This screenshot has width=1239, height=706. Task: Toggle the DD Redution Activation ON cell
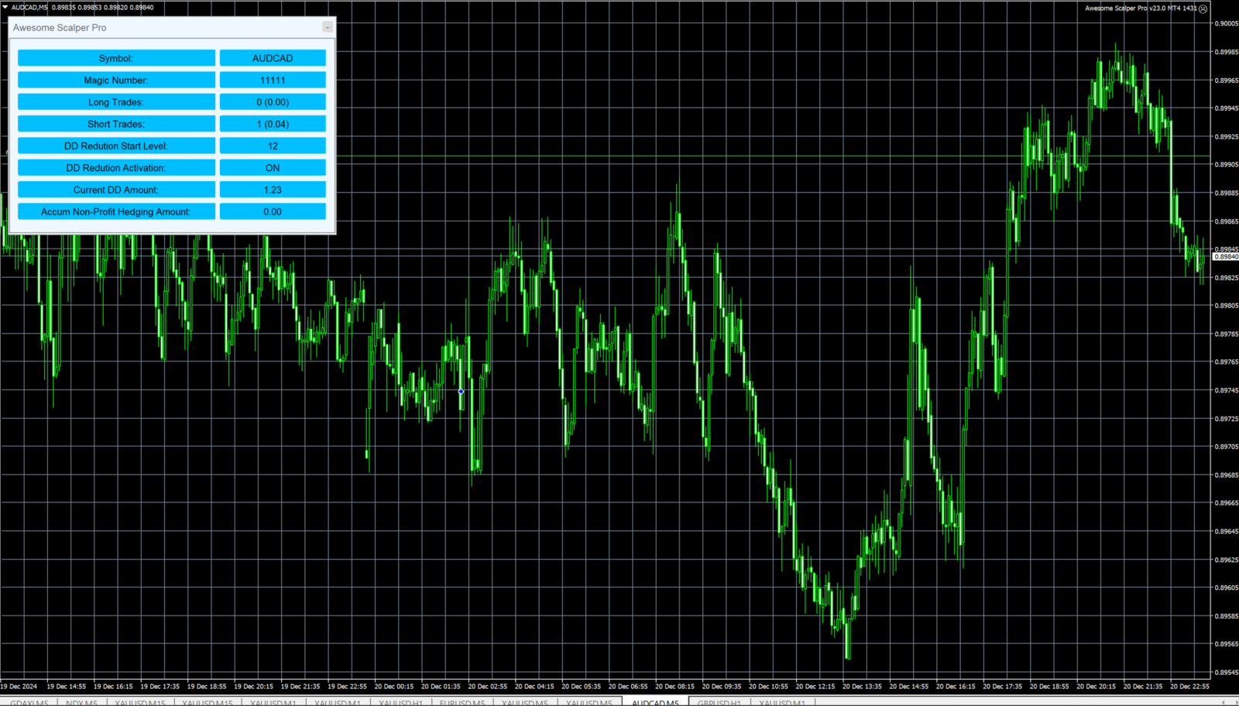coord(273,168)
